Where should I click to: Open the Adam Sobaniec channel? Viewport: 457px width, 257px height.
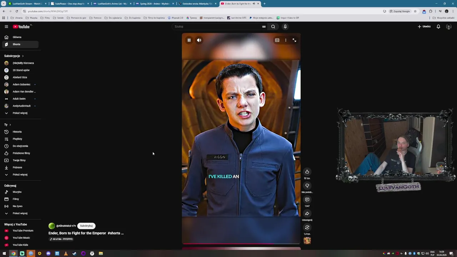20,85
